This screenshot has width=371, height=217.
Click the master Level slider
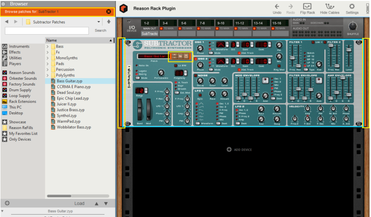[x=349, y=50]
